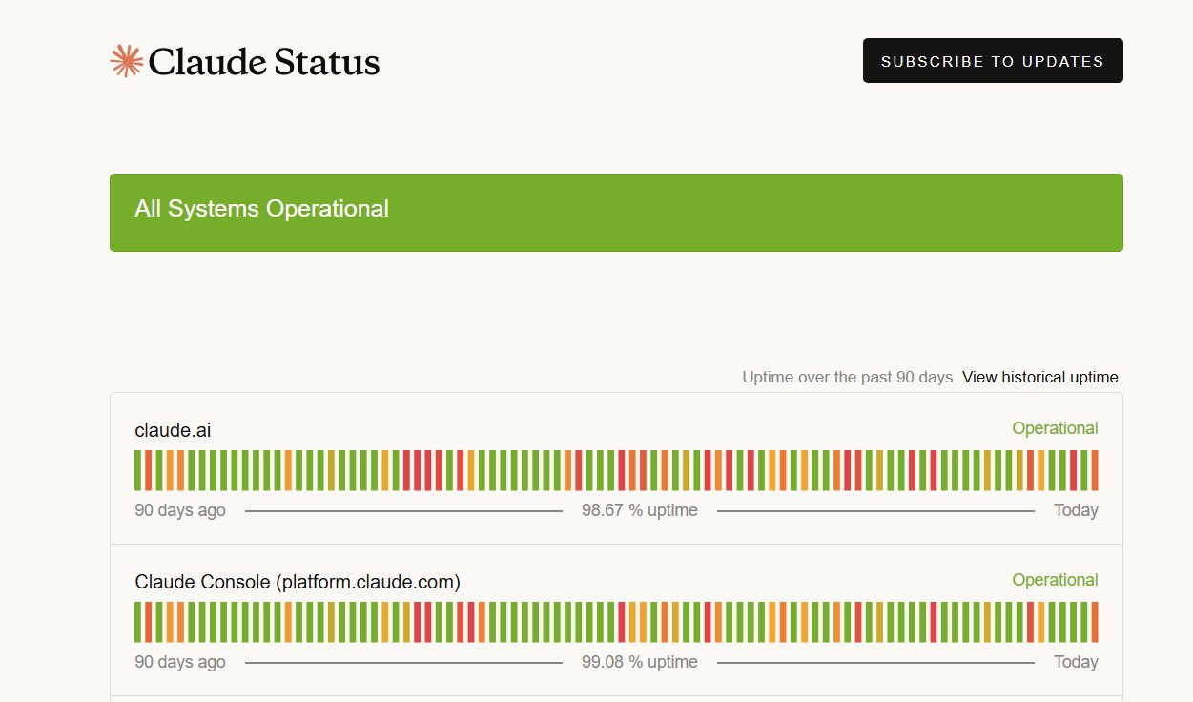Select Claude Console (platform.claude.com) component name
This screenshot has width=1193, height=702.
[x=298, y=582]
